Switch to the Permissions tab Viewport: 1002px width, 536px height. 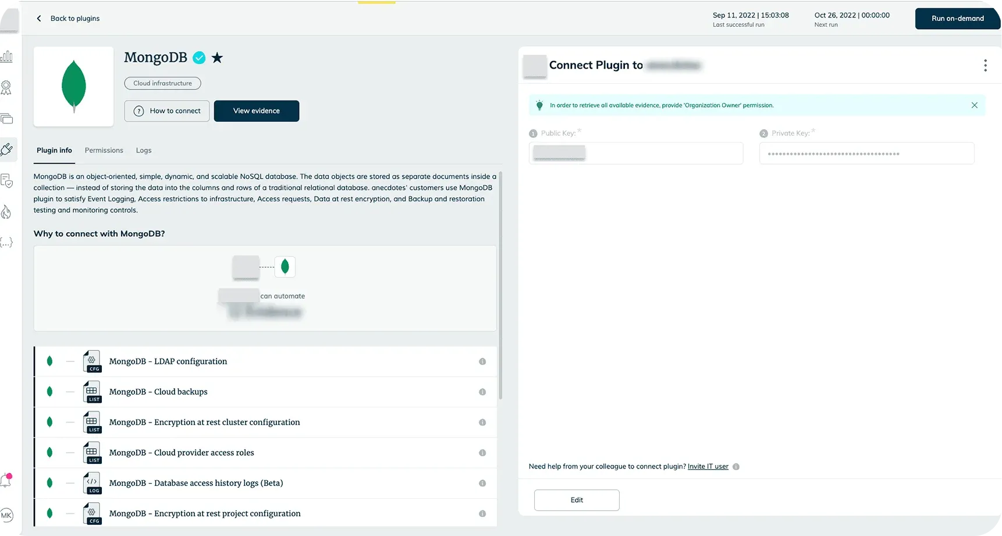coord(104,150)
